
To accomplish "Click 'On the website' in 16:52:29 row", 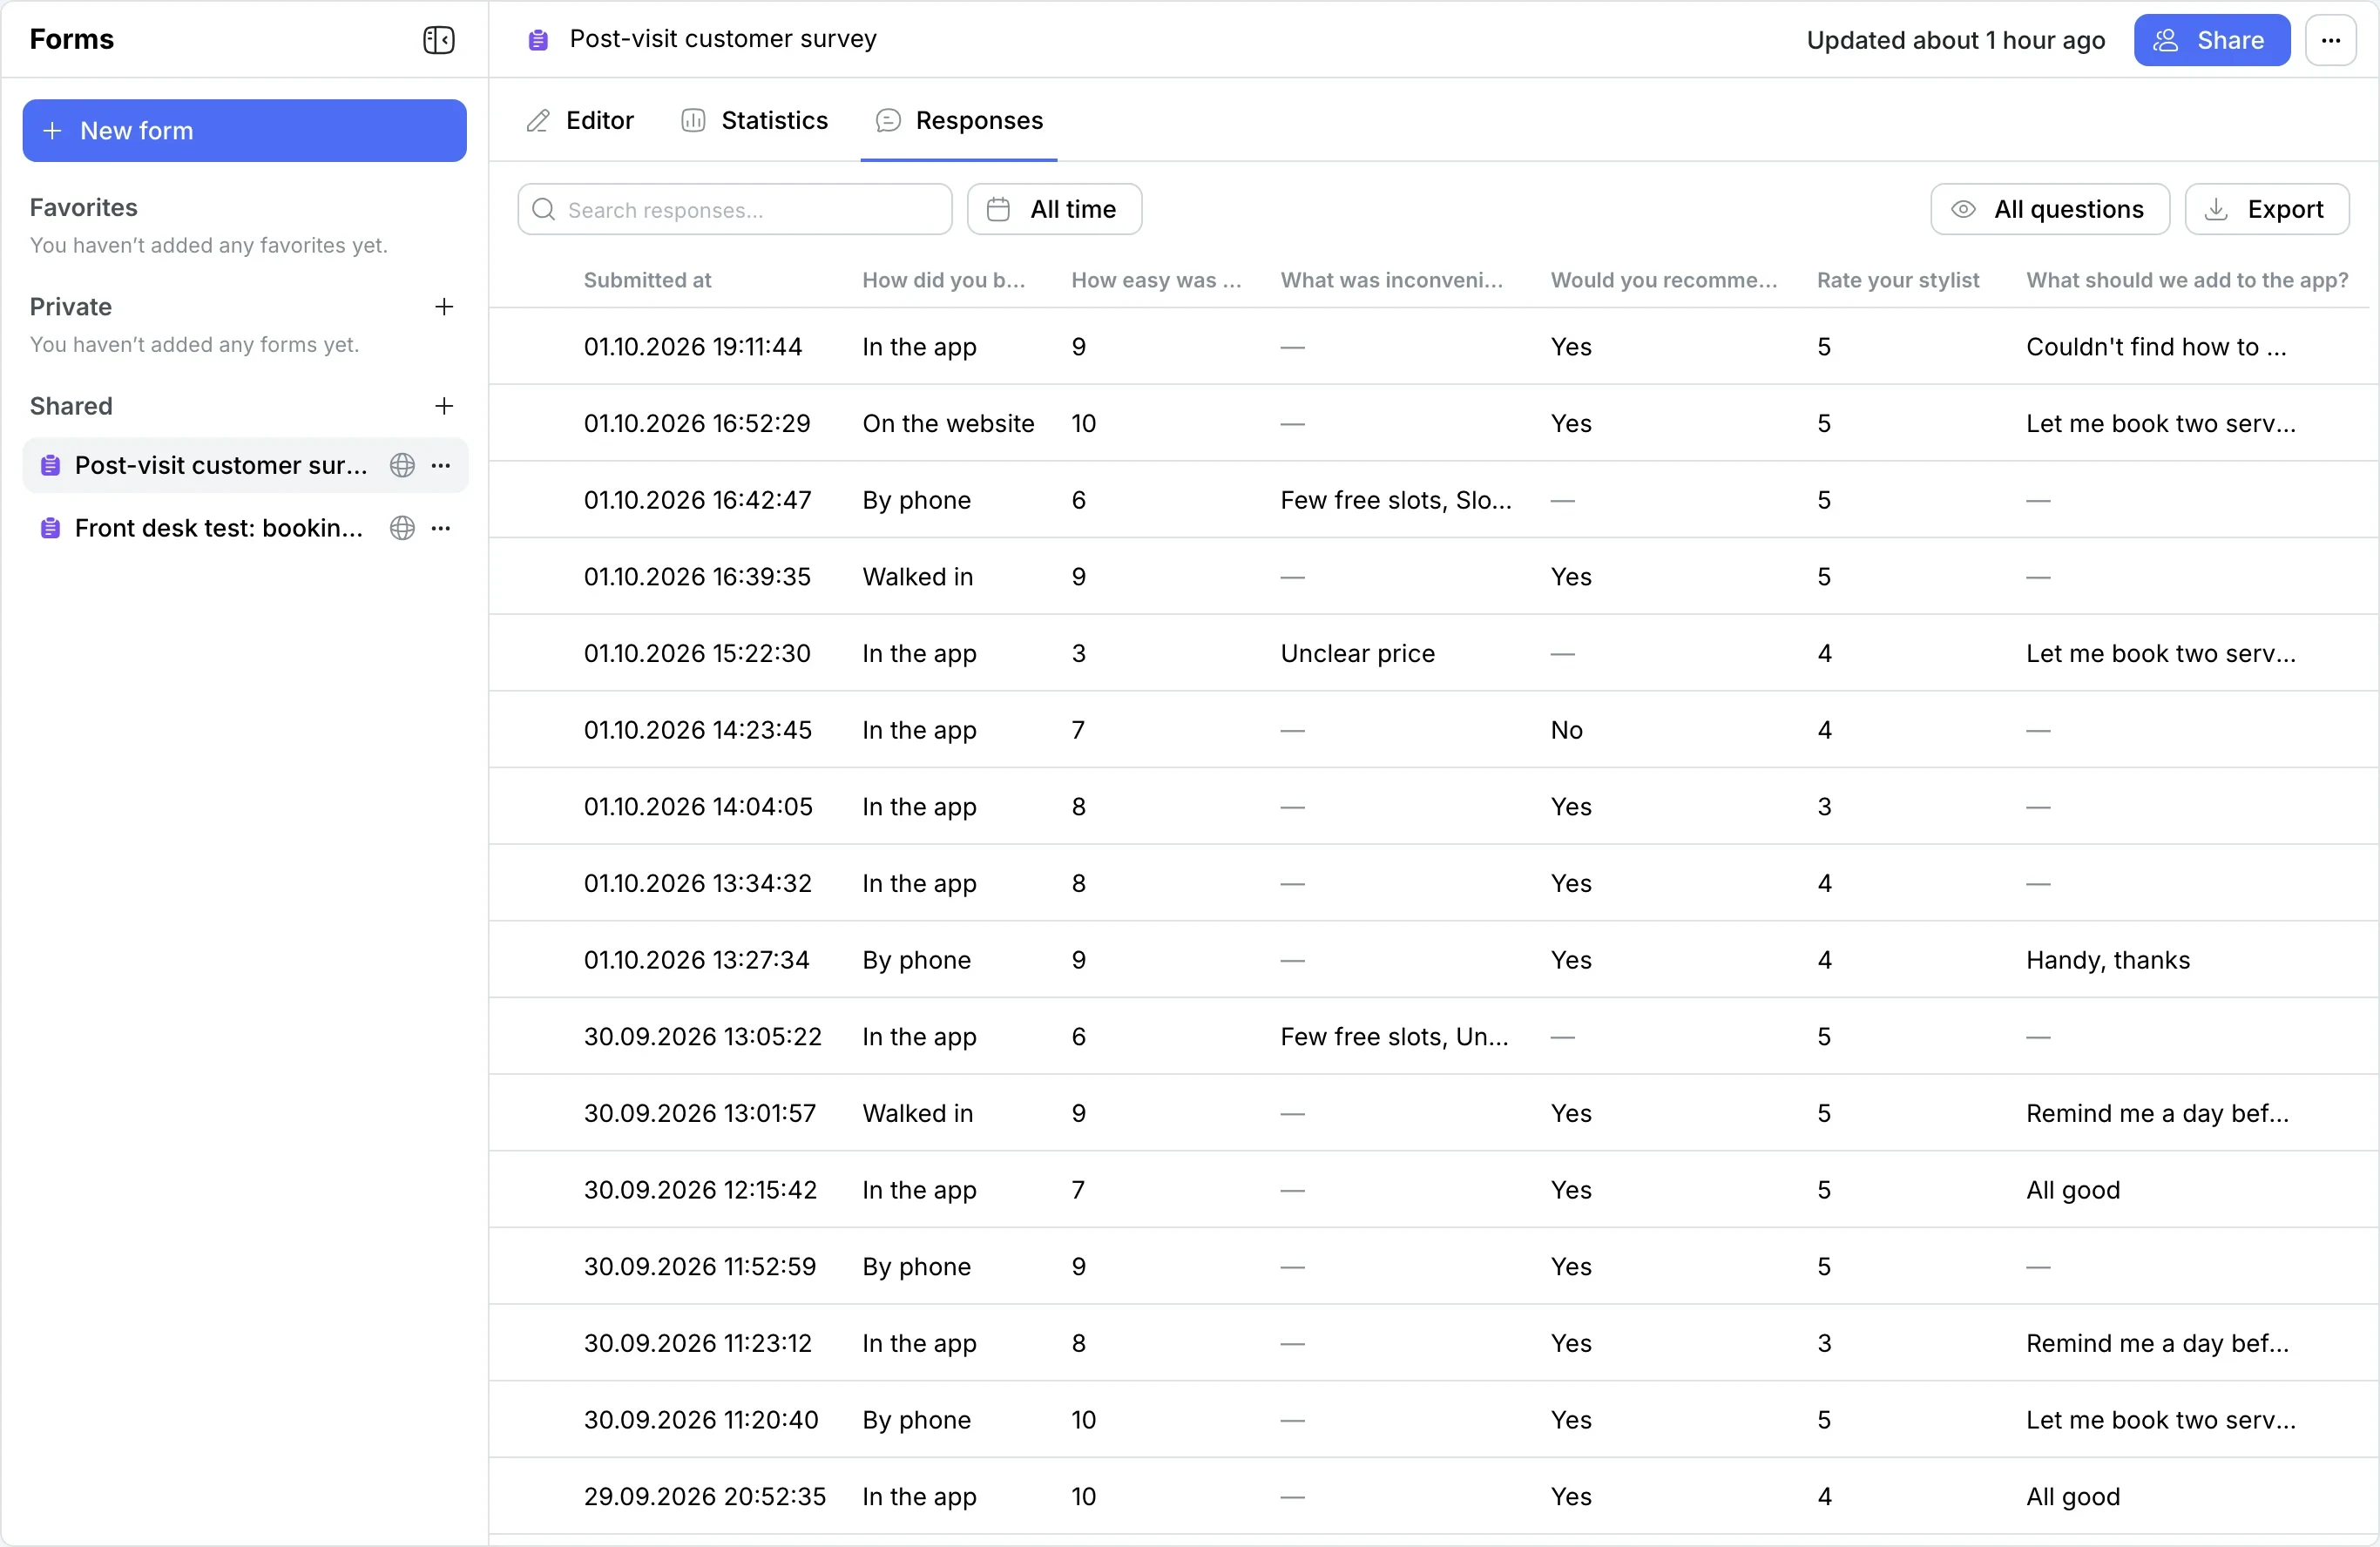I will [x=948, y=424].
